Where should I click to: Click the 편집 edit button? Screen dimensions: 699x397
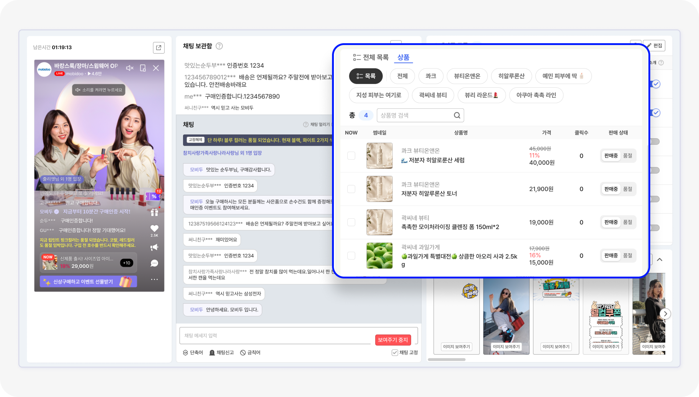pyautogui.click(x=654, y=46)
